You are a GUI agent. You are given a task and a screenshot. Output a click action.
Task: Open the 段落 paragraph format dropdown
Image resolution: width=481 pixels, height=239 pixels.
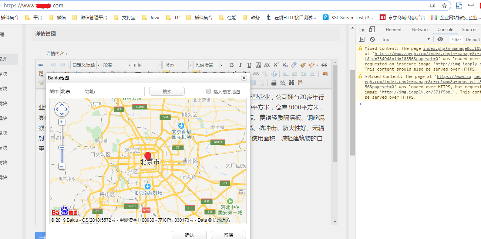116,65
